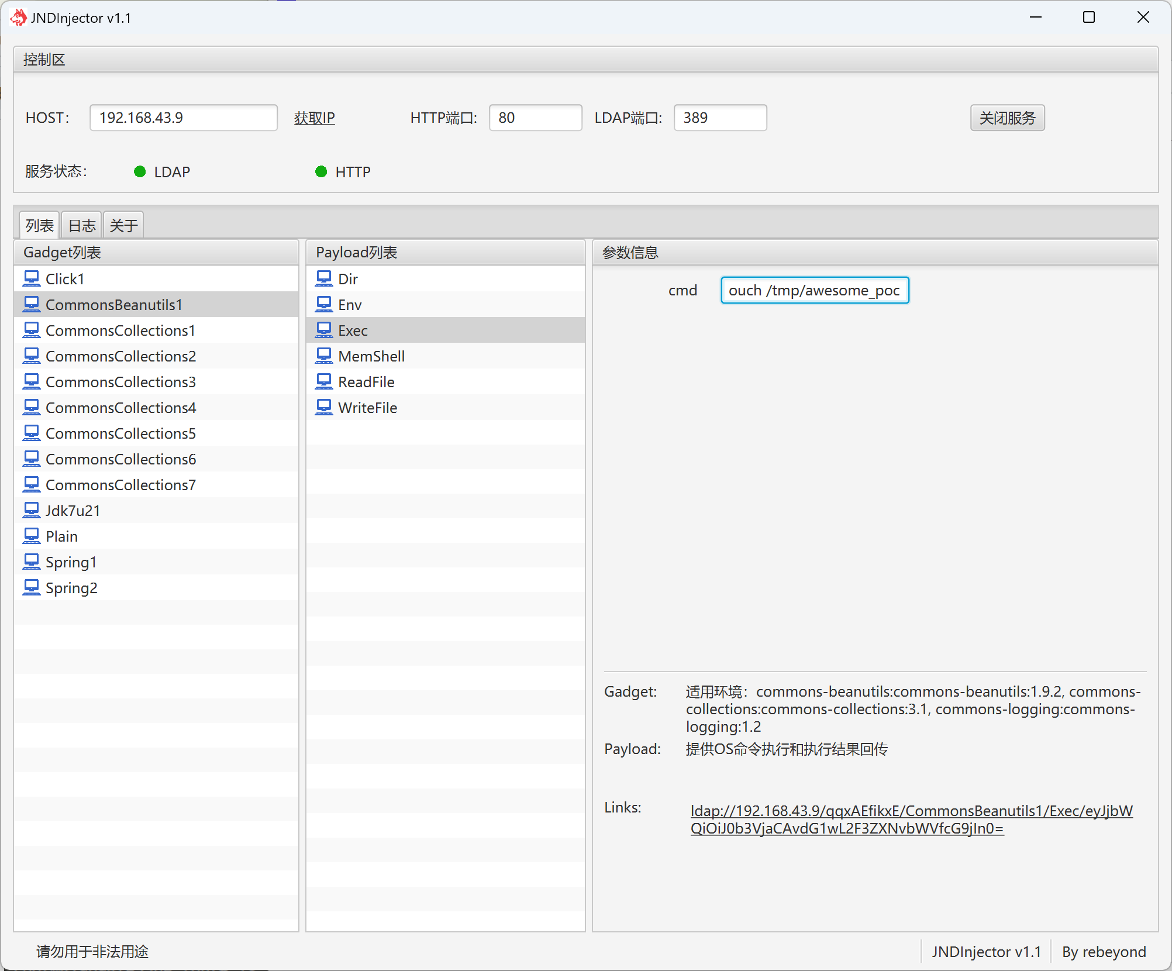Click the green HTTP status indicator
Image resolution: width=1172 pixels, height=971 pixels.
point(321,171)
